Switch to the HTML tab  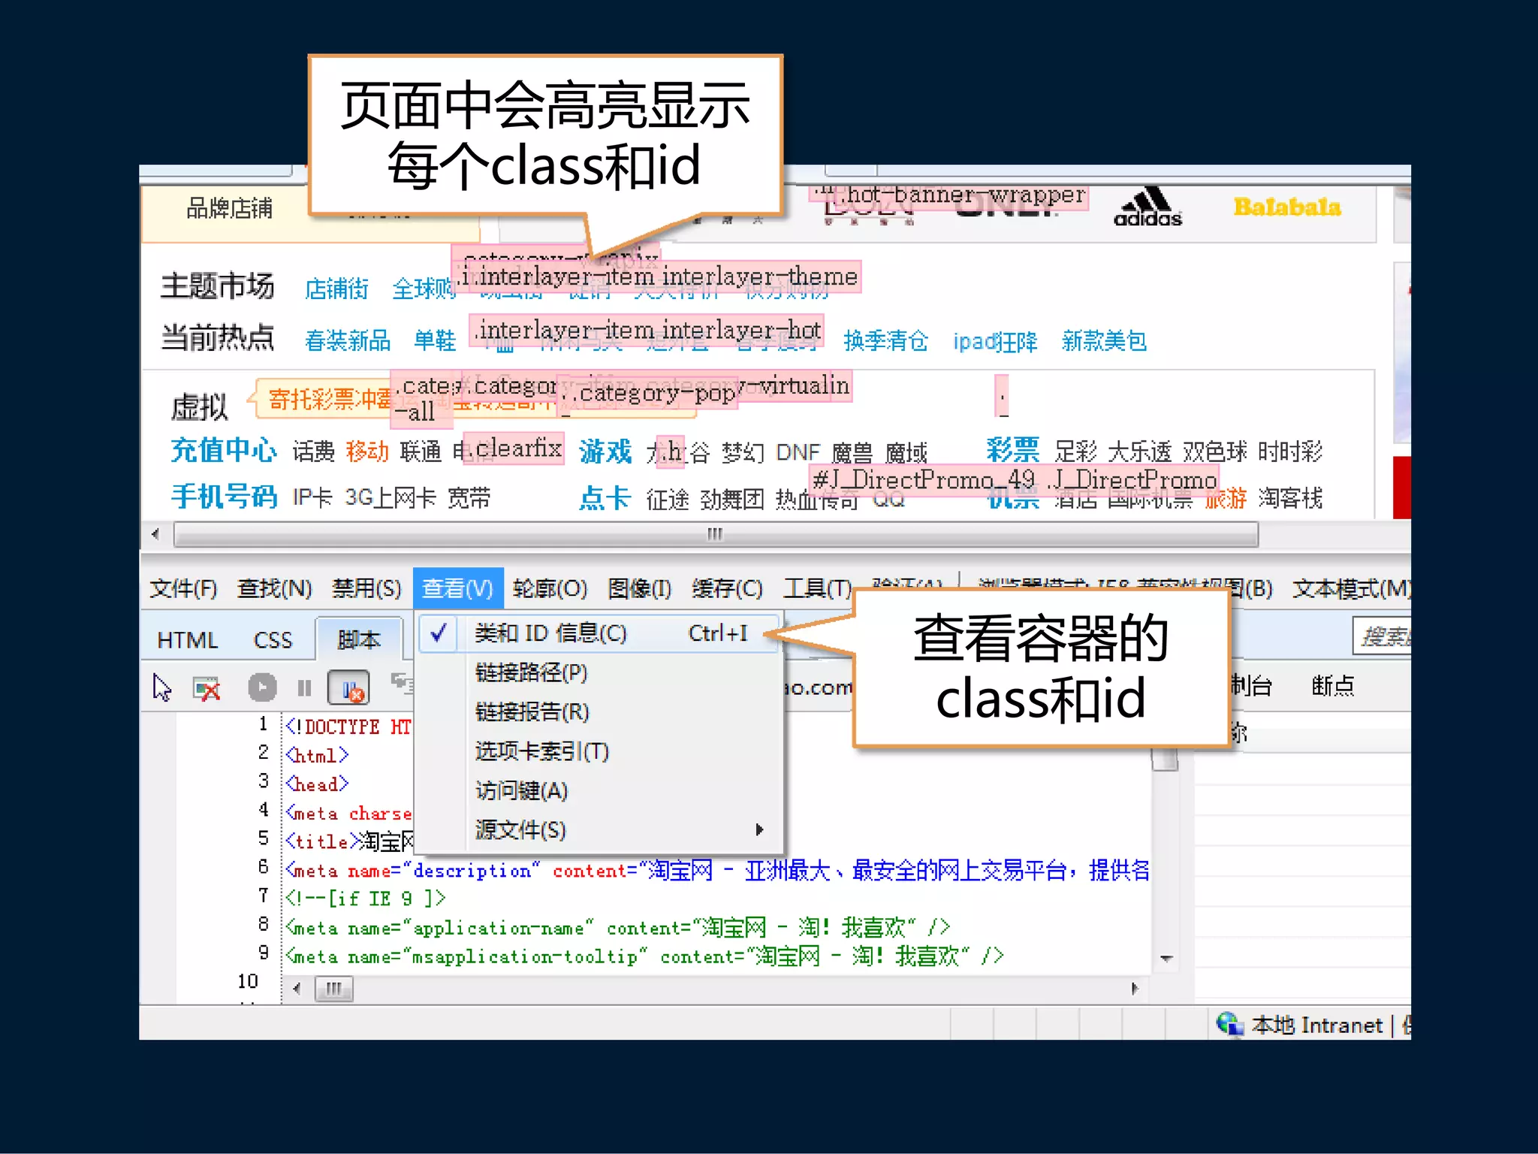[x=188, y=640]
